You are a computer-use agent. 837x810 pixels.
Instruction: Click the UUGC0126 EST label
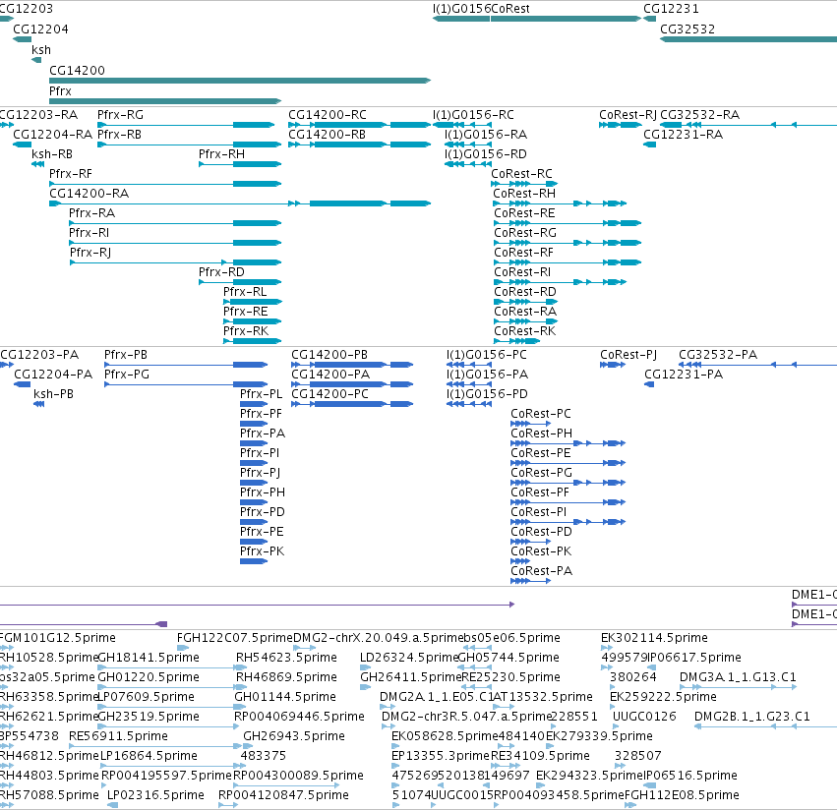pos(644,717)
